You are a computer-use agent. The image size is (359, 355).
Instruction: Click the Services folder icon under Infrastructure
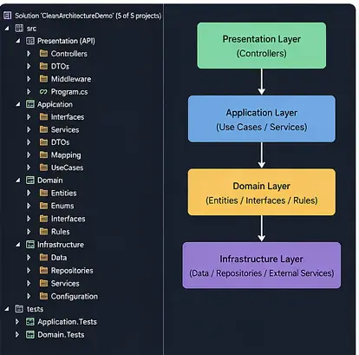[x=43, y=283]
